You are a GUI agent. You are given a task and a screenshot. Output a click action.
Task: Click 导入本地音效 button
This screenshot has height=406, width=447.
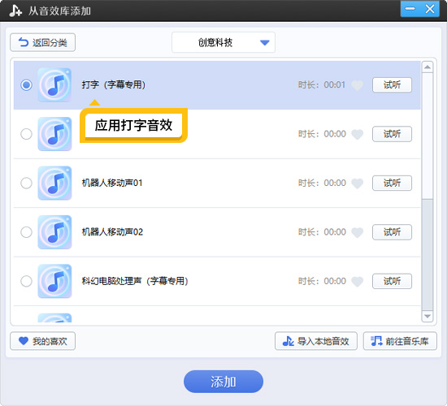pyautogui.click(x=316, y=341)
